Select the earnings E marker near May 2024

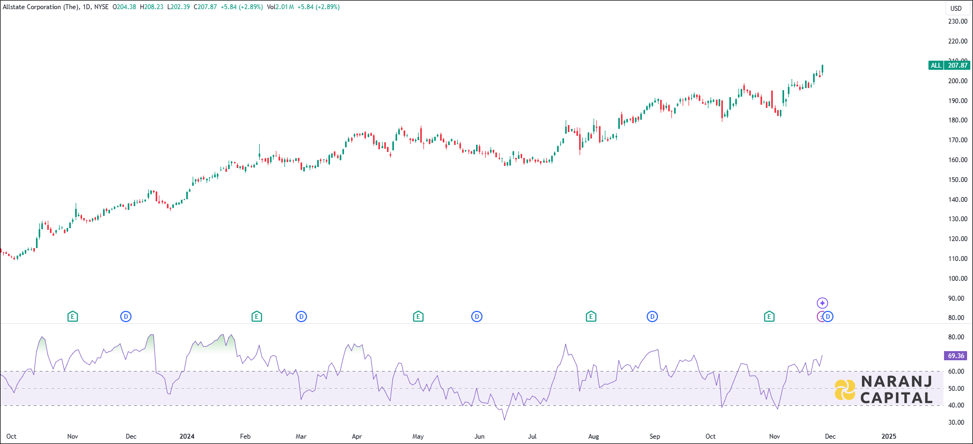(418, 317)
